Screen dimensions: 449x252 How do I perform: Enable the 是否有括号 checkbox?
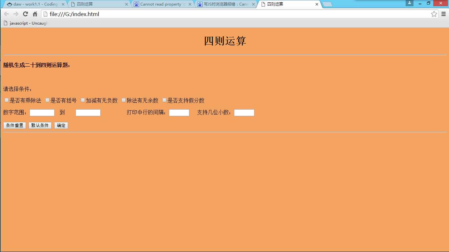[x=47, y=100]
